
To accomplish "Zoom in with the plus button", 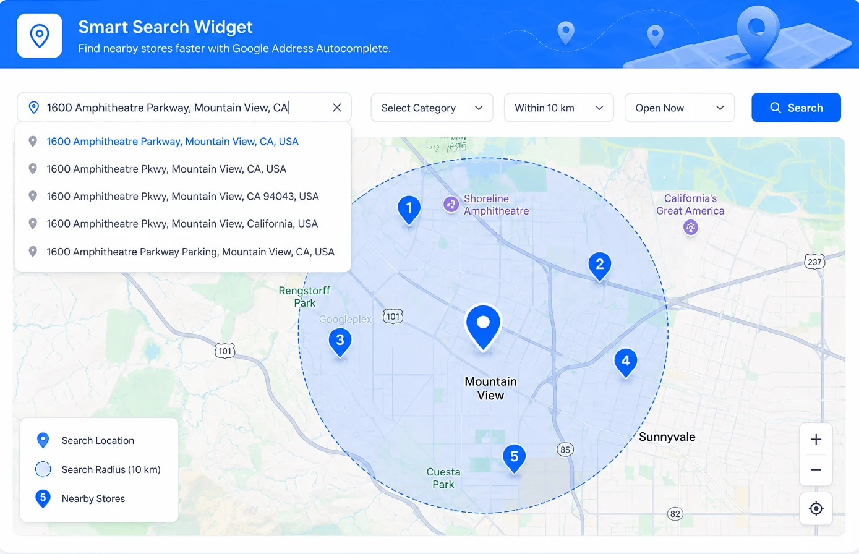I will point(816,440).
